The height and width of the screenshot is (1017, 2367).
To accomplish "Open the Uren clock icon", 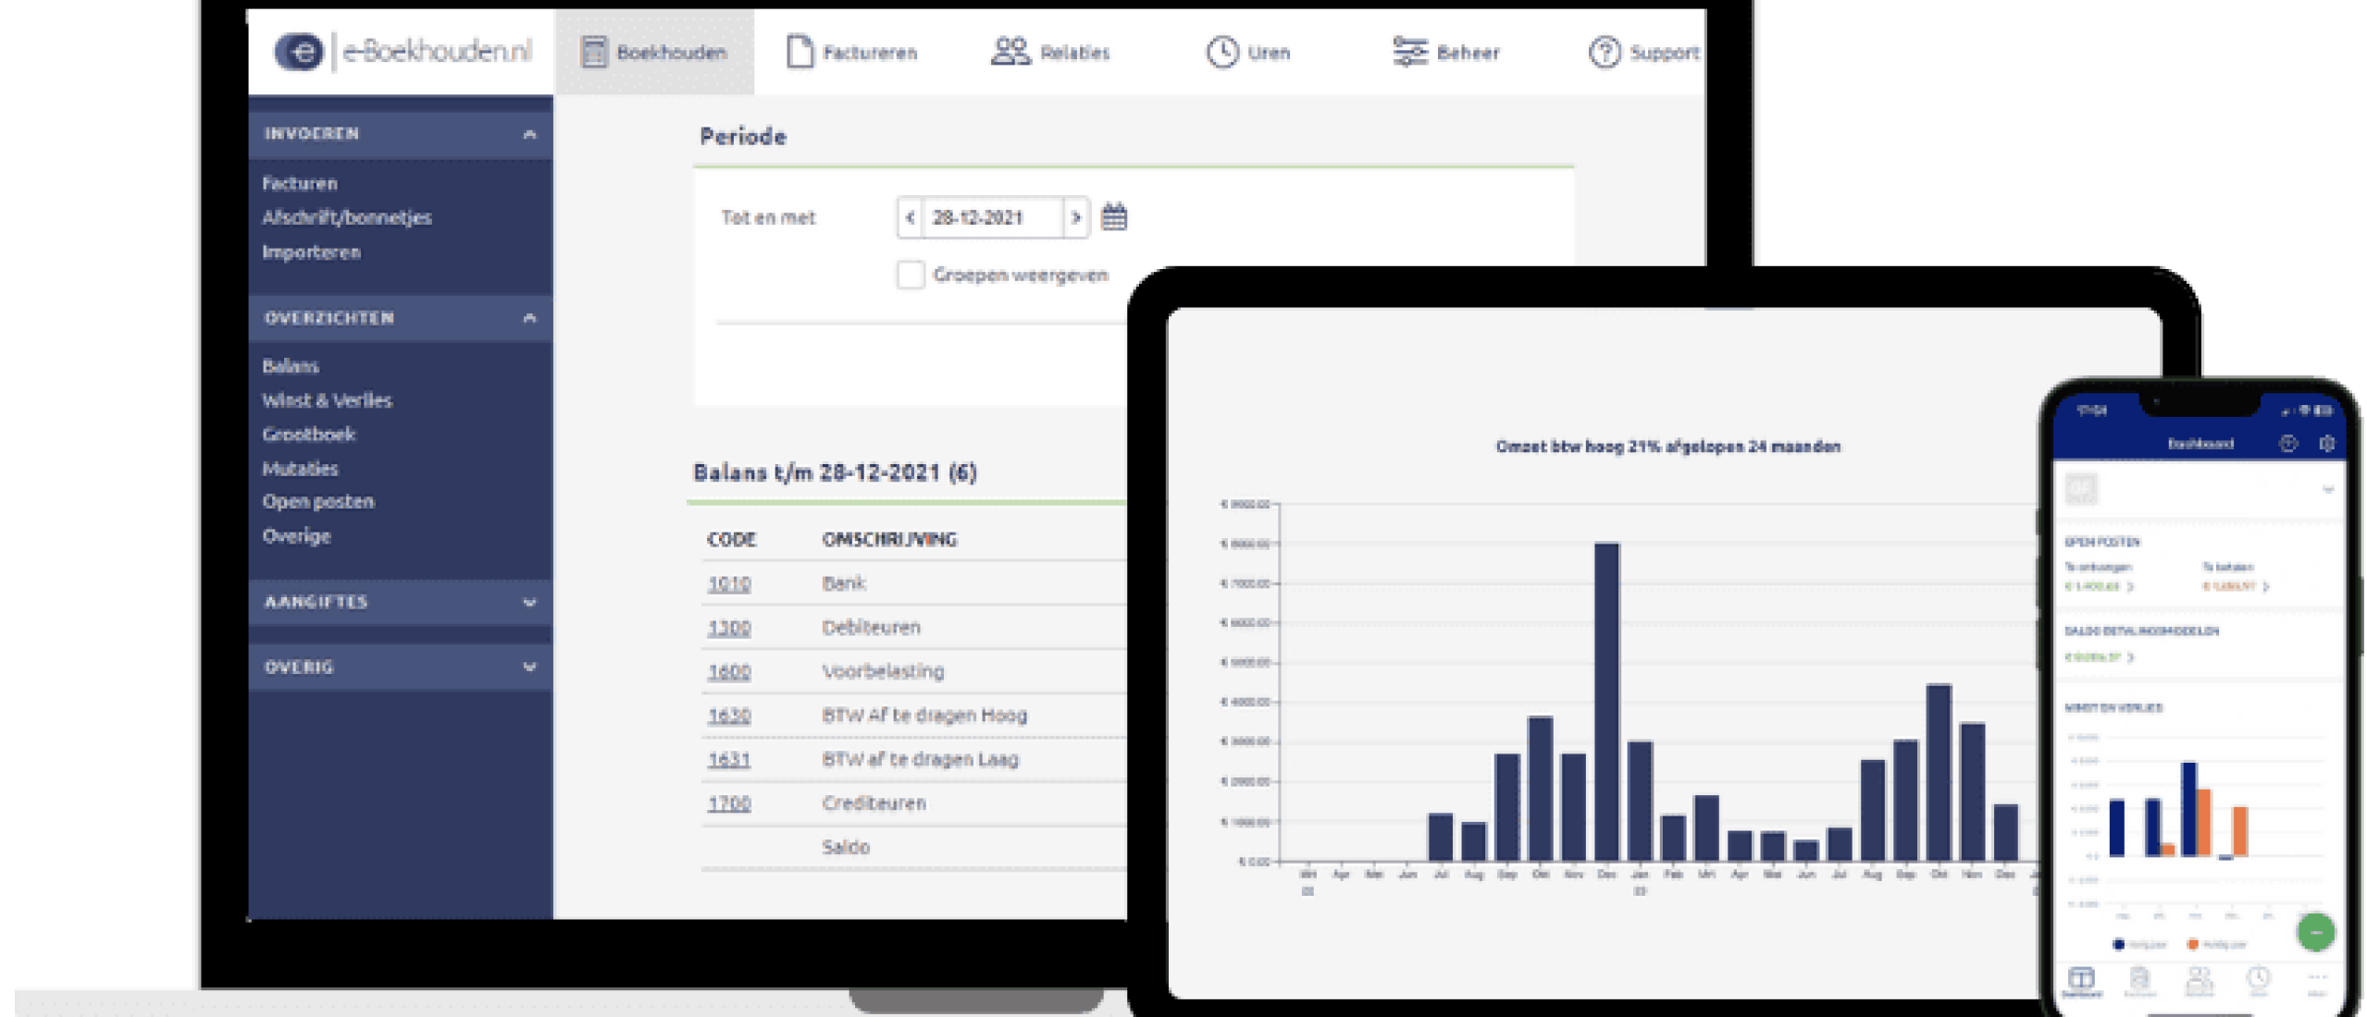I will [1222, 51].
